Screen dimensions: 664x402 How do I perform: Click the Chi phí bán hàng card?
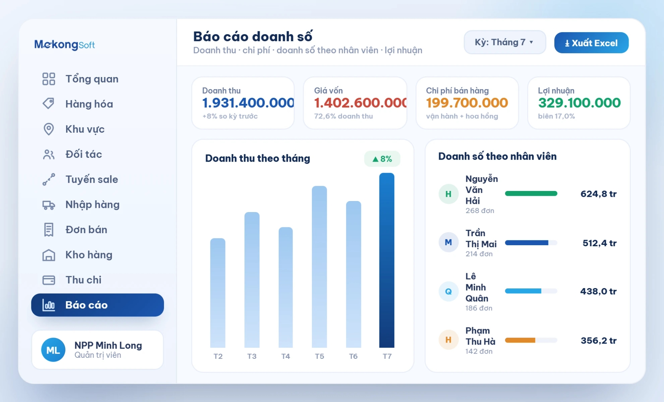467,103
